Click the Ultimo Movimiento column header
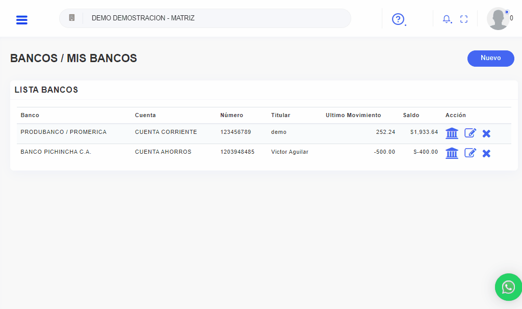 (x=353, y=115)
